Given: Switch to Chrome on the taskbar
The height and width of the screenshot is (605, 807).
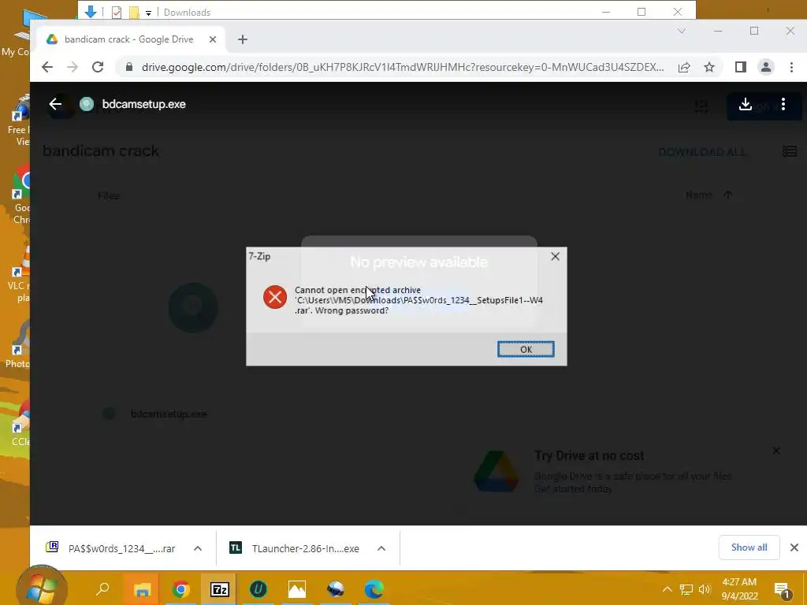Looking at the screenshot, I should click(x=180, y=589).
